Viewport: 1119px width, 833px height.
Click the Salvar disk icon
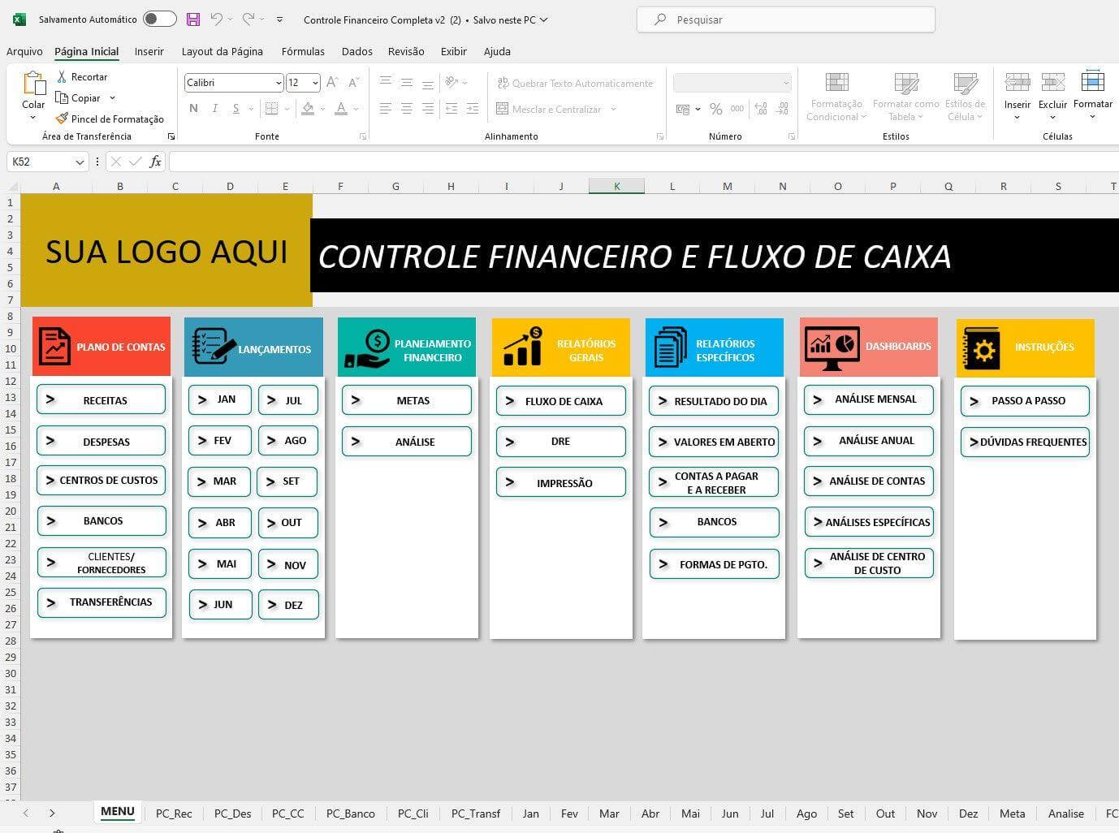(192, 19)
